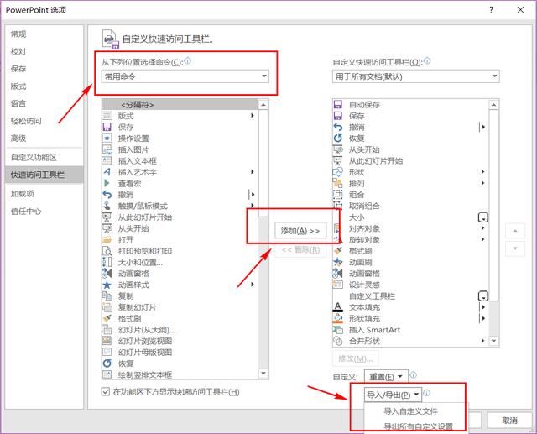The width and height of the screenshot is (537, 434).
Task: Click the 从头开始 icon in right list
Action: click(337, 149)
